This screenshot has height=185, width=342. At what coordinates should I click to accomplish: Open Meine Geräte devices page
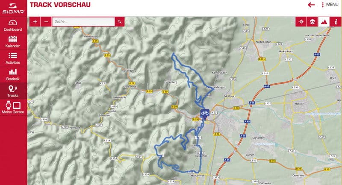(x=13, y=108)
